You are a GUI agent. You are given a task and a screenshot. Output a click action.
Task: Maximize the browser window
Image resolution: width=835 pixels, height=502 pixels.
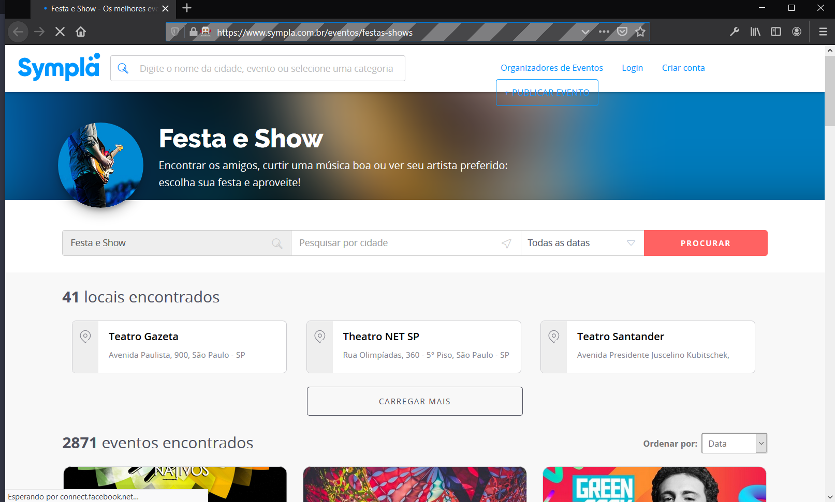792,8
